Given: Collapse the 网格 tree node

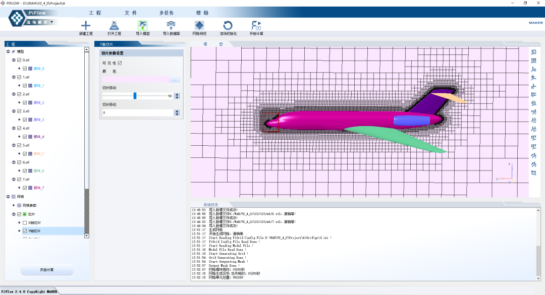Looking at the screenshot, I should click(8, 197).
